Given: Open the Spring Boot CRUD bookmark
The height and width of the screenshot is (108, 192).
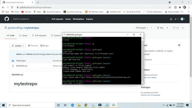Looking at the screenshot, I should click(x=132, y=12).
